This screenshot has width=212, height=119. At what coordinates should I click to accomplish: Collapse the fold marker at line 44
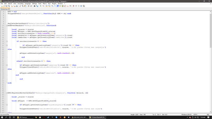tap(7, 93)
